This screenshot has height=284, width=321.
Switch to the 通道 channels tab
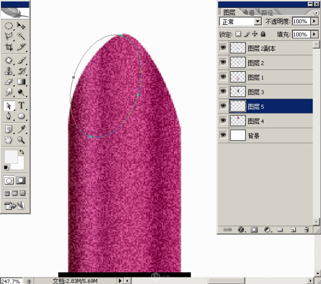point(248,12)
